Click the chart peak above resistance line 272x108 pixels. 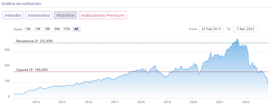point(238,39)
